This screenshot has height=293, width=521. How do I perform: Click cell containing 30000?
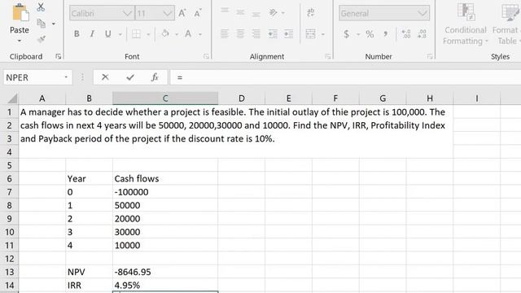tap(165, 232)
